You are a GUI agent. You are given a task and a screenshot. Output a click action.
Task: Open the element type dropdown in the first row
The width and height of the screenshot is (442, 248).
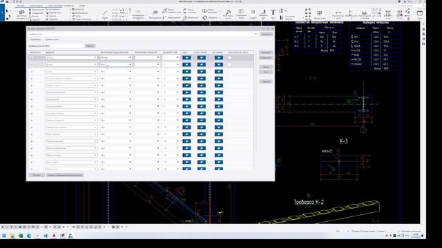(x=71, y=58)
